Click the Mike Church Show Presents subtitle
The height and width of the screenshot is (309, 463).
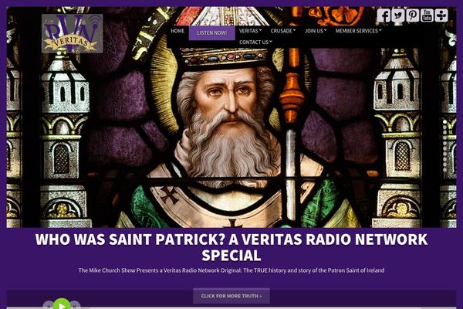click(x=231, y=270)
